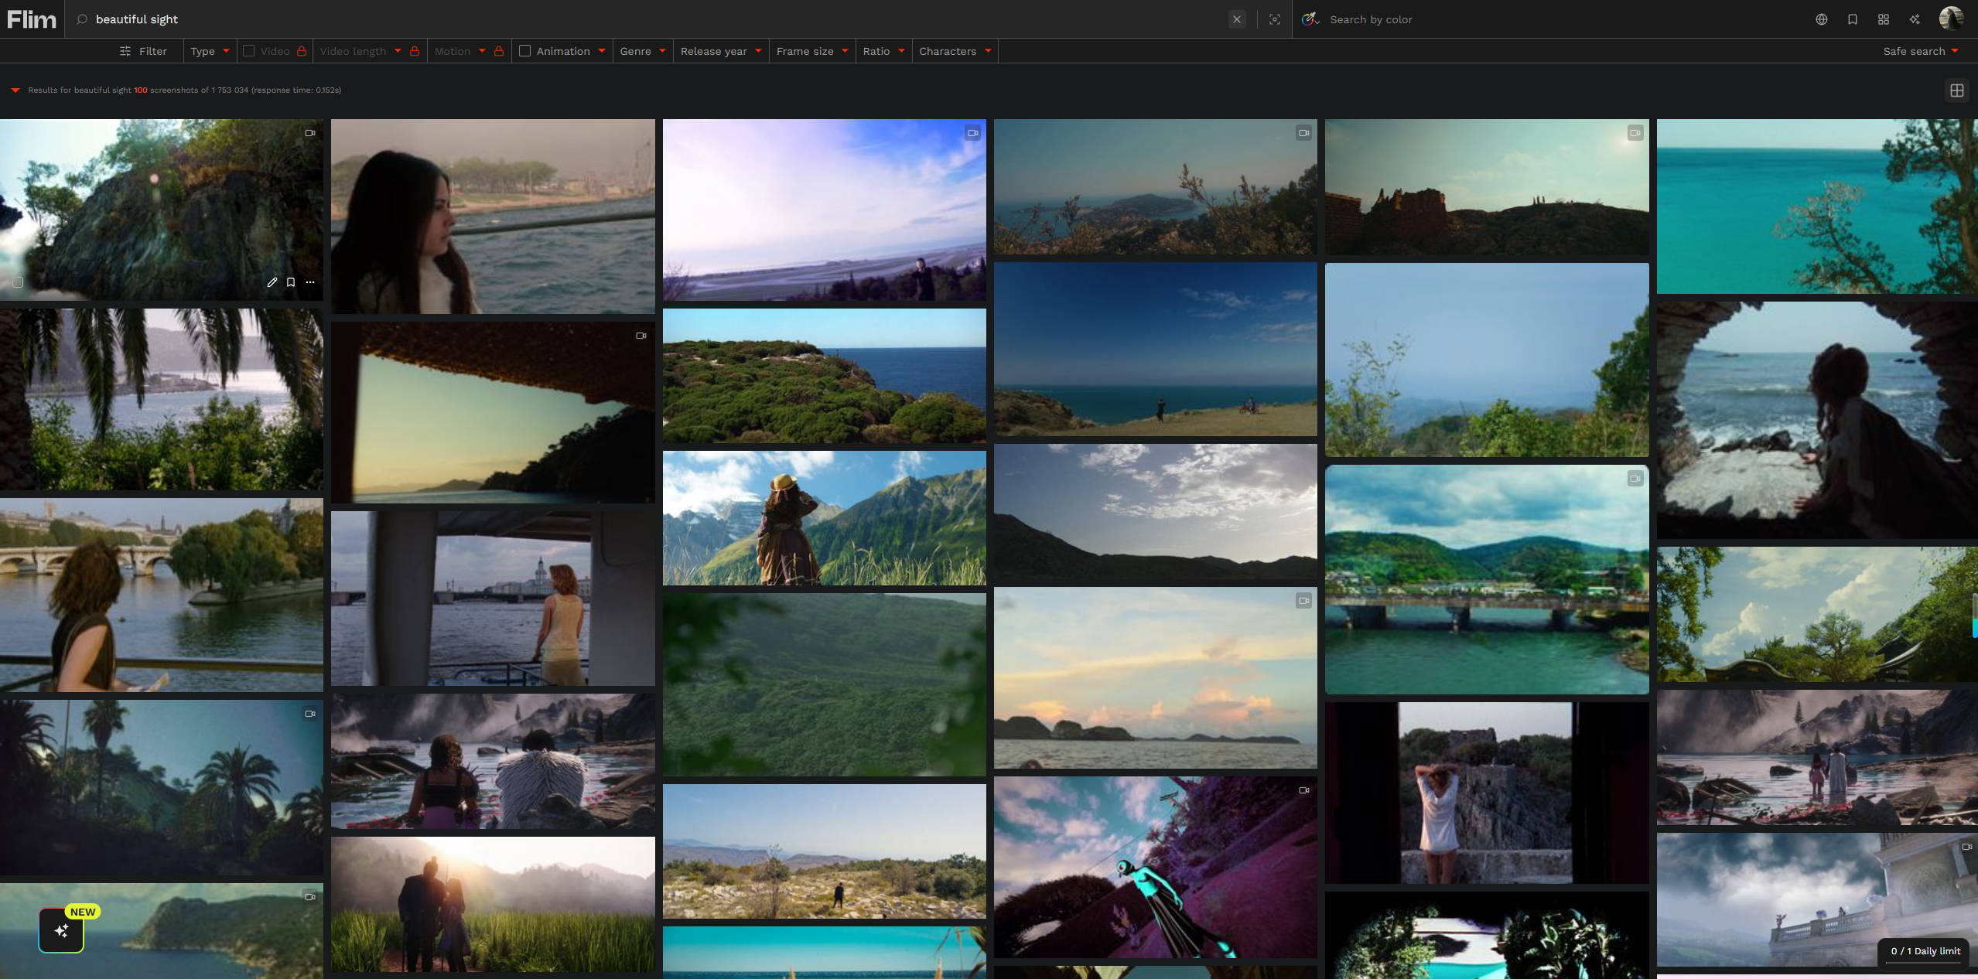This screenshot has height=979, width=1978.
Task: Open the NEW AI assistant button
Action: 61,930
